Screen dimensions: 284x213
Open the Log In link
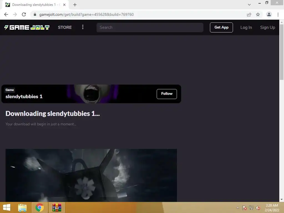(x=246, y=27)
